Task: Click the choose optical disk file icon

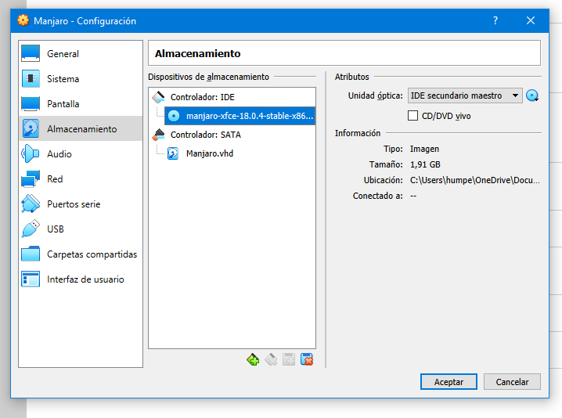Action: [532, 95]
